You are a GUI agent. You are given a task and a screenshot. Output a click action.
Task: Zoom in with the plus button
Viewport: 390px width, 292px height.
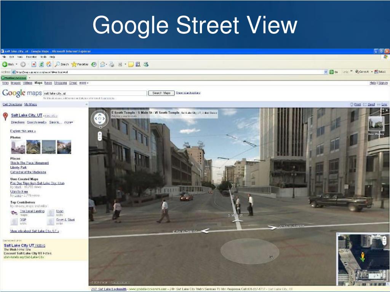[x=100, y=134]
